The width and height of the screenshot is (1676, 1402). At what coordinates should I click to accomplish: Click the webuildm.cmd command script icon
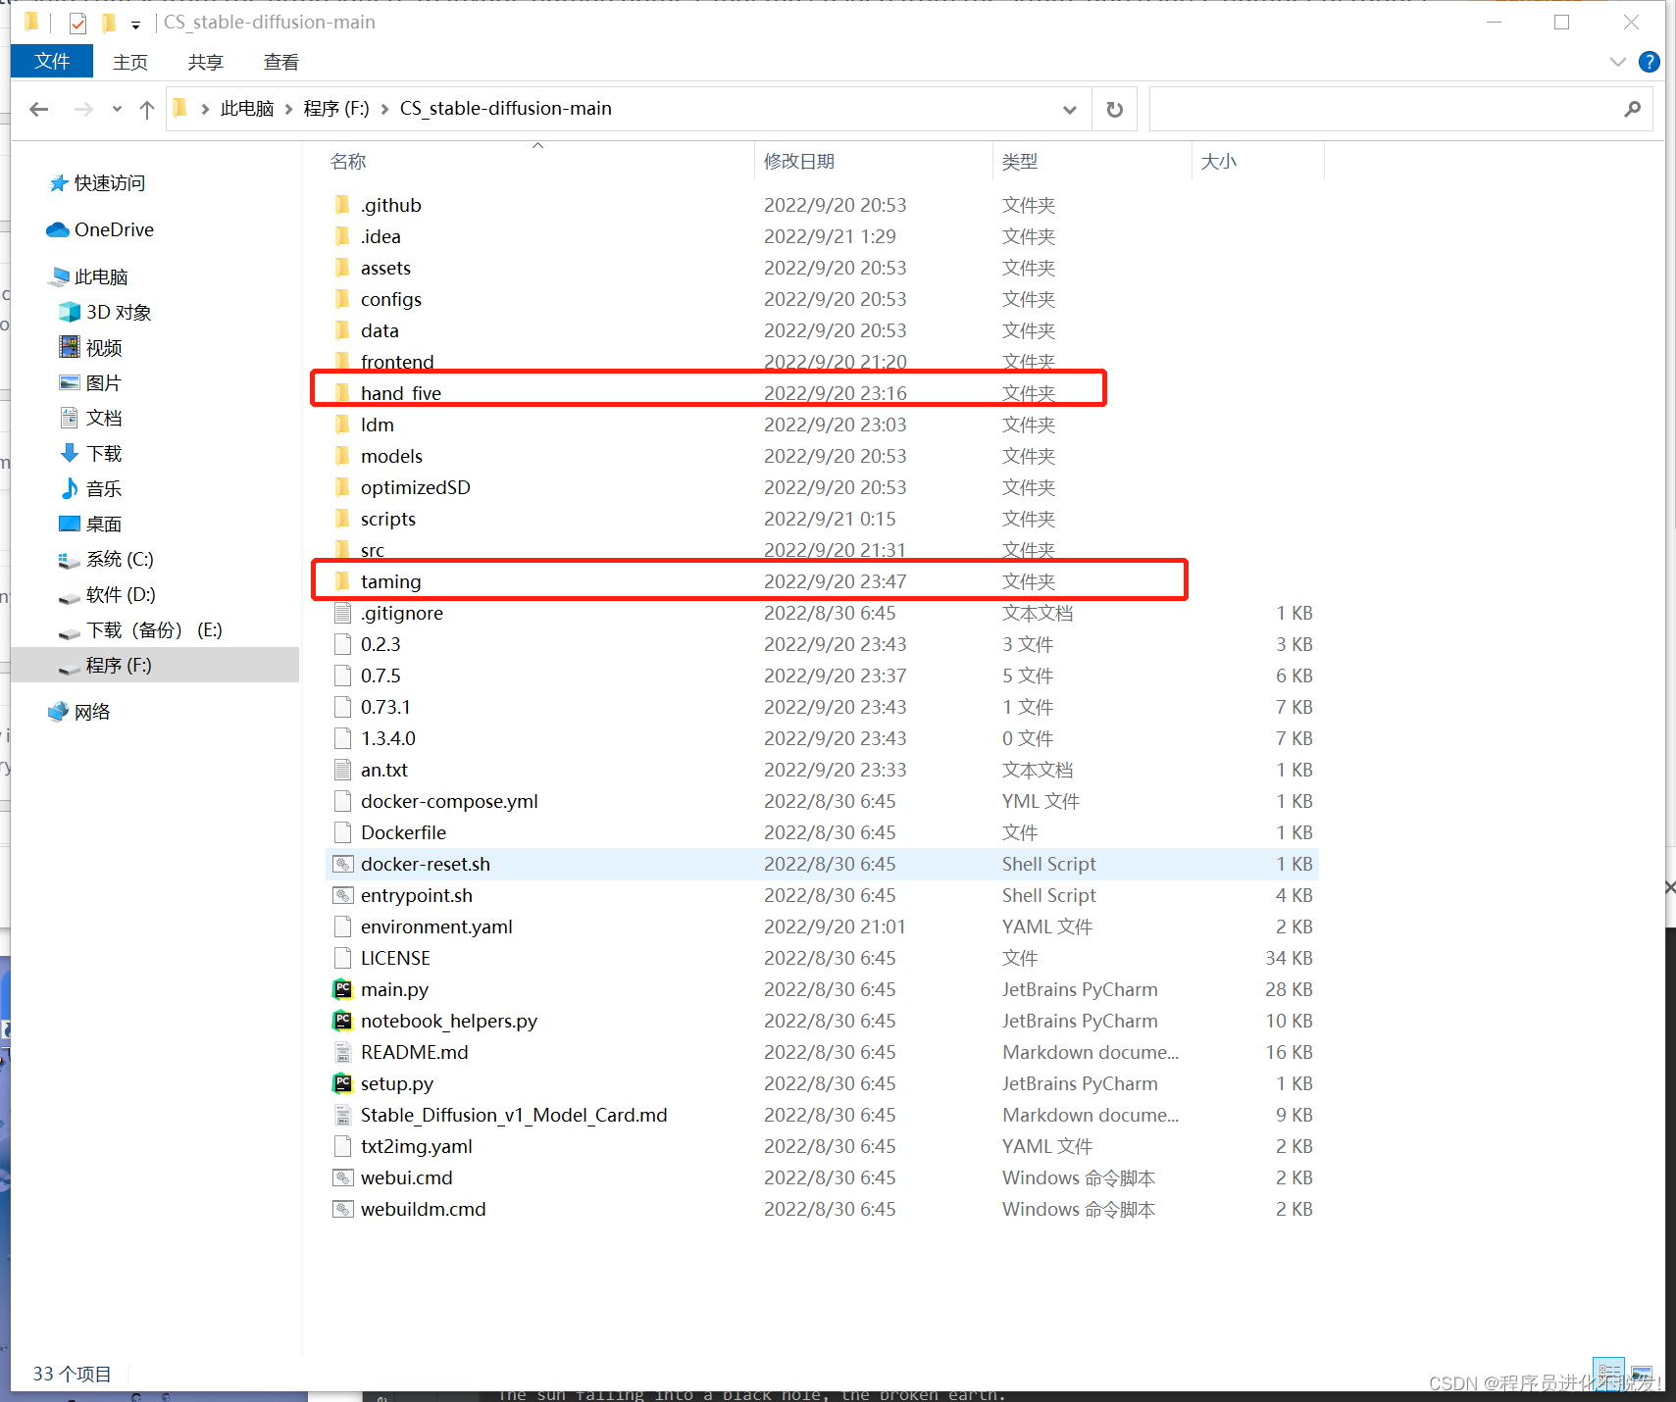[x=342, y=1209]
